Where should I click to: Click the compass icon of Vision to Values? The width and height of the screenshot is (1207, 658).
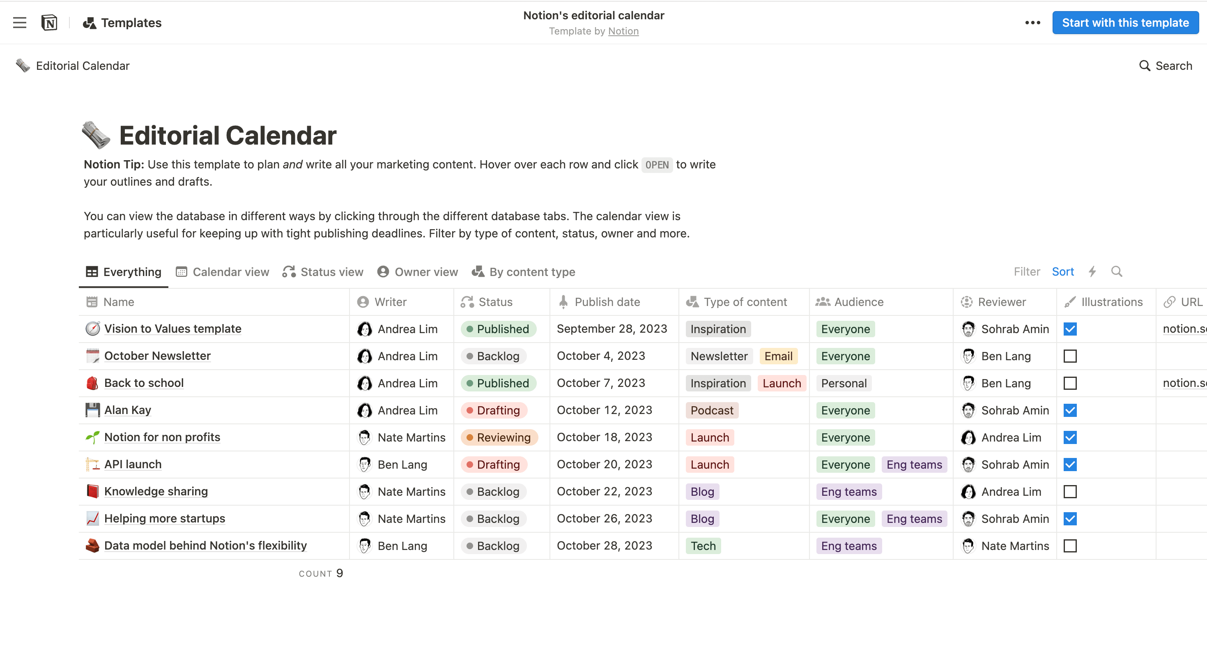pyautogui.click(x=92, y=329)
